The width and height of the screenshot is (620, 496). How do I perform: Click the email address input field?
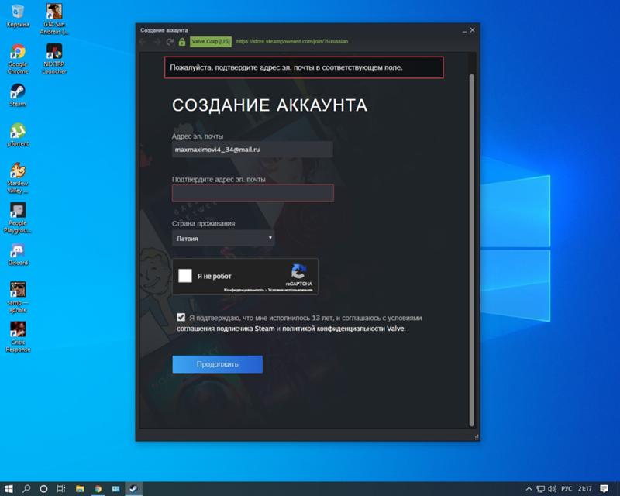[253, 150]
